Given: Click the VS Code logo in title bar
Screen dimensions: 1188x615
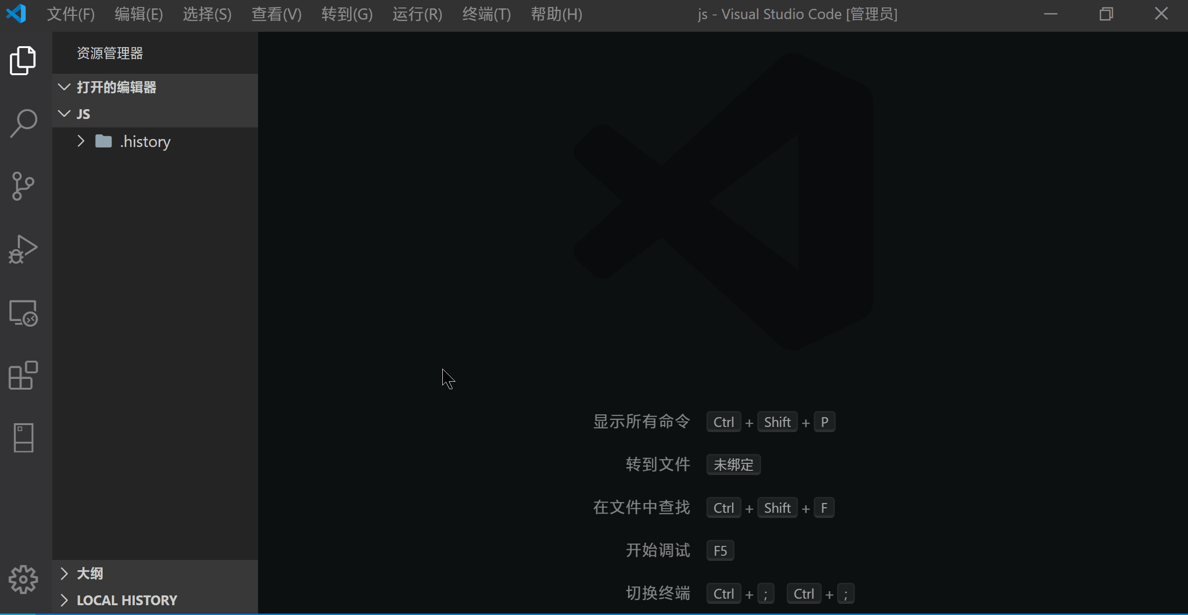Looking at the screenshot, I should (x=16, y=14).
